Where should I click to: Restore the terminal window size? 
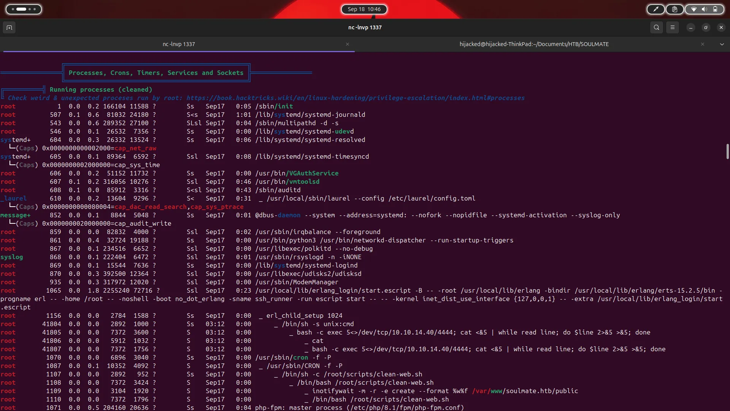[706, 27]
